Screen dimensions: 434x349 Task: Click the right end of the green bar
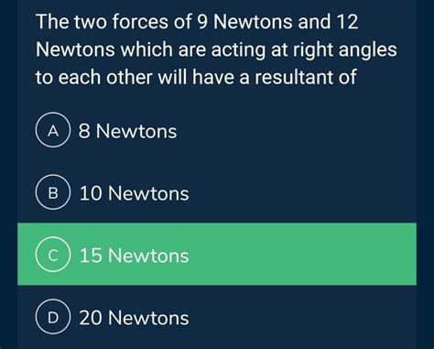pyautogui.click(x=406, y=254)
